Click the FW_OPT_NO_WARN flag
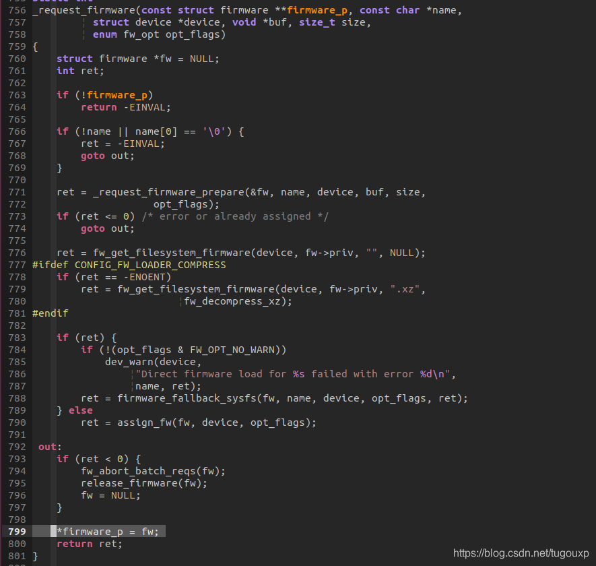 pos(232,350)
